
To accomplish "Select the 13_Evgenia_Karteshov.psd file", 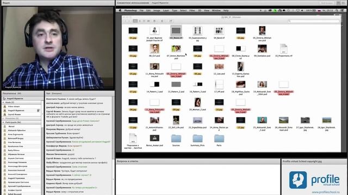I will [240, 70].
